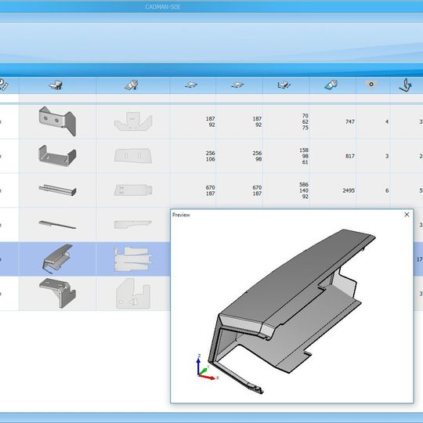Click the unfolded flat part column header icon
This screenshot has height=423, width=423.
click(x=132, y=85)
